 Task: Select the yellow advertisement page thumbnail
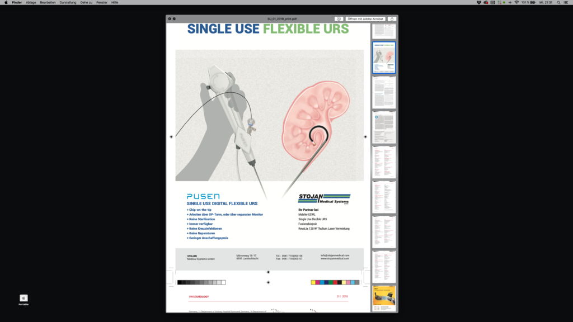click(384, 299)
